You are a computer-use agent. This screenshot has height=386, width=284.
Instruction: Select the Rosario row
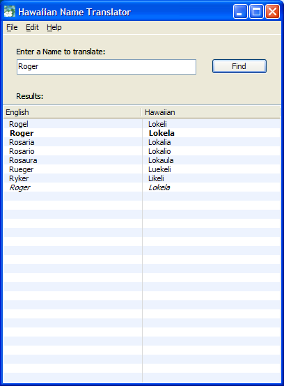click(142, 151)
